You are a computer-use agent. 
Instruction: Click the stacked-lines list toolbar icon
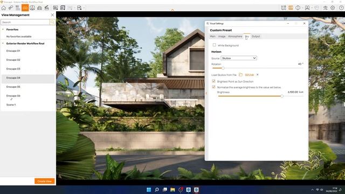point(18,8)
